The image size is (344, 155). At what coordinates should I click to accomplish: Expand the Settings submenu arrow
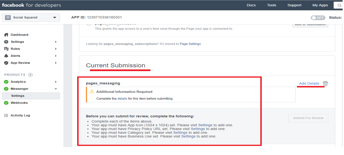(56, 42)
